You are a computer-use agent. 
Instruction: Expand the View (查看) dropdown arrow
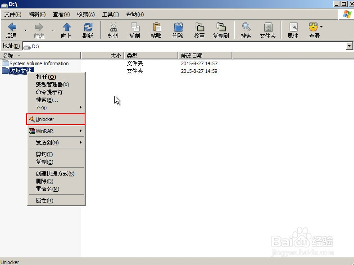[x=321, y=27]
